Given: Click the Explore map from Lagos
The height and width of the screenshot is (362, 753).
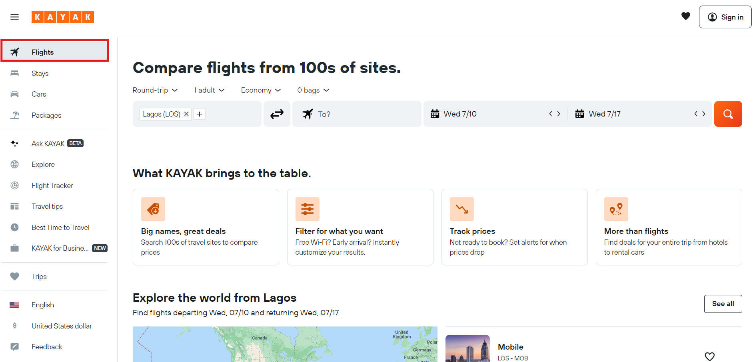Looking at the screenshot, I should (x=285, y=344).
